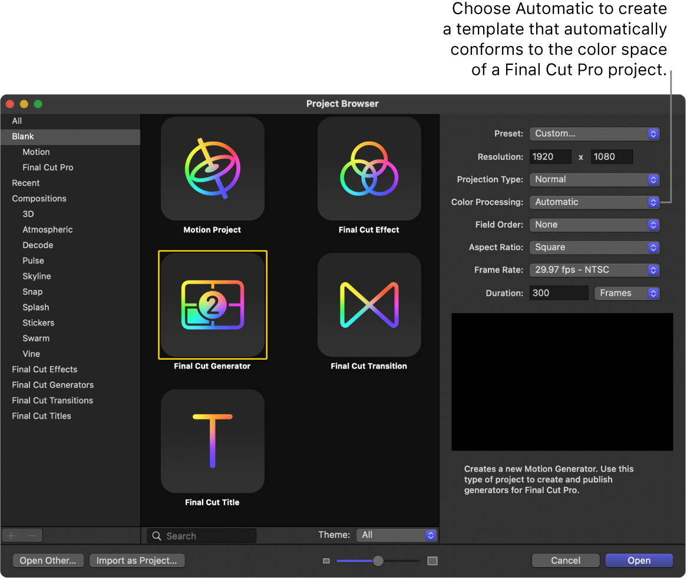Click the remove preset minus icon
687x579 pixels.
point(32,535)
